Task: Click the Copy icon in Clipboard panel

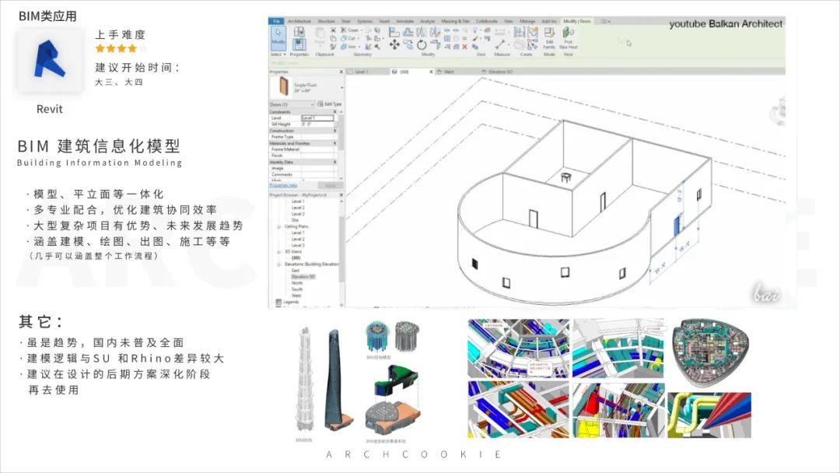Action: [332, 37]
